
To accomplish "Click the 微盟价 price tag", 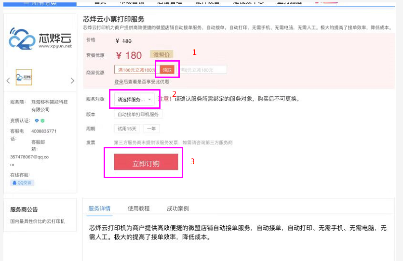I will tap(161, 54).
